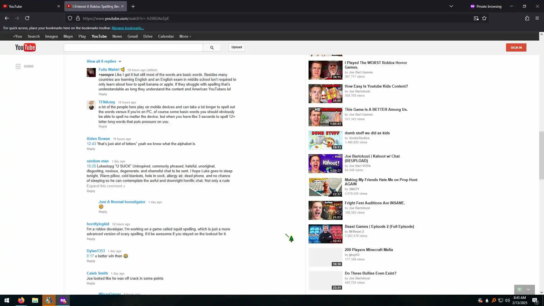
Task: Select Gmail in the Google bar
Action: pos(132,36)
